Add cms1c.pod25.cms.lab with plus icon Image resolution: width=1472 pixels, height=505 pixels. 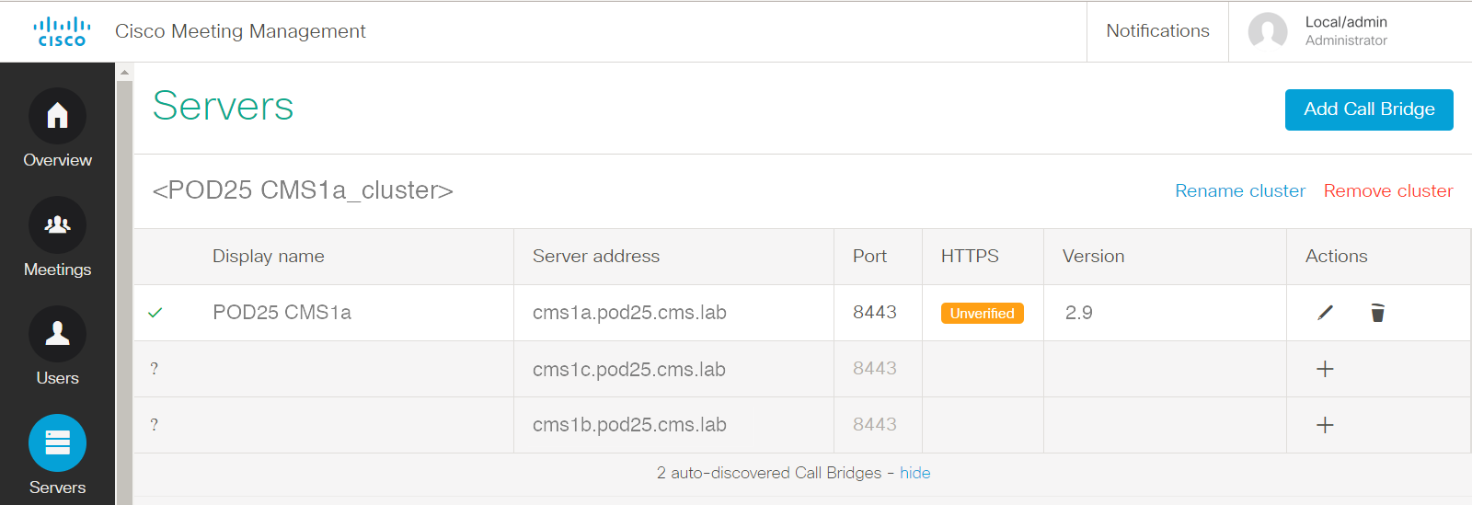point(1325,369)
